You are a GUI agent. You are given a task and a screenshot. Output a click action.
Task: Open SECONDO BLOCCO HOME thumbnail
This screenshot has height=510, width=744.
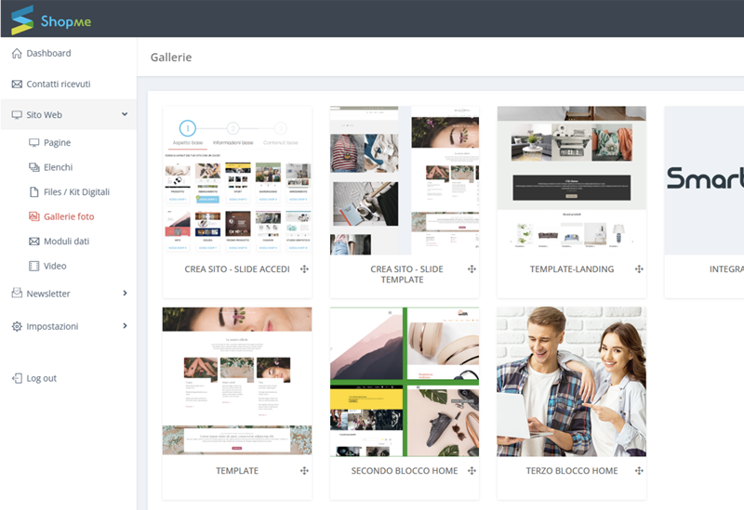tap(405, 382)
